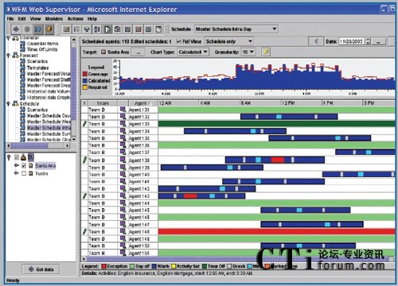Screen dimensions: 398x286
Task: Check the Tustin site checkbox
Action: (24, 173)
